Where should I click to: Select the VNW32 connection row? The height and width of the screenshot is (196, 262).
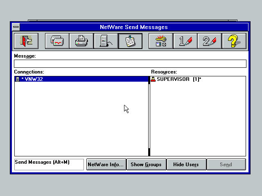pyautogui.click(x=81, y=79)
